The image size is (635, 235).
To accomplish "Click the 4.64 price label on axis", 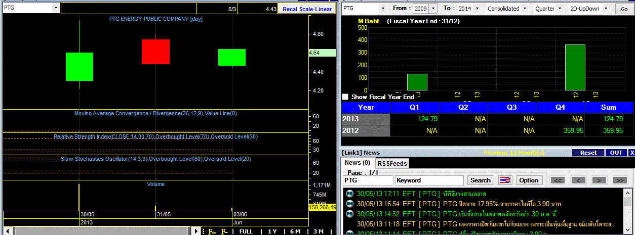I will [x=322, y=53].
